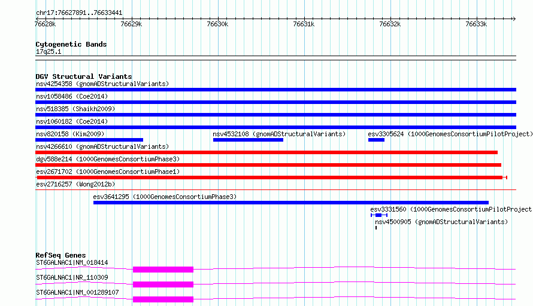Select the esv3331560 variant glyph
The height and width of the screenshot is (306, 533).
coord(379,215)
